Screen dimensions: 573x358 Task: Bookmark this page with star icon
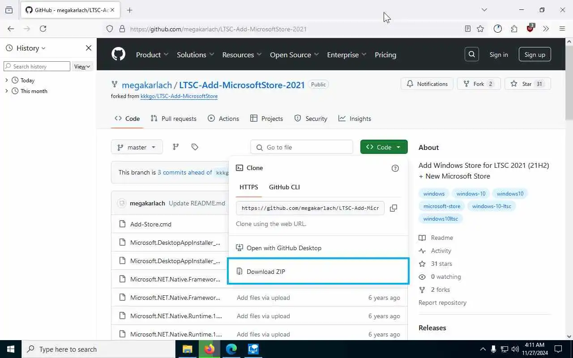click(480, 29)
